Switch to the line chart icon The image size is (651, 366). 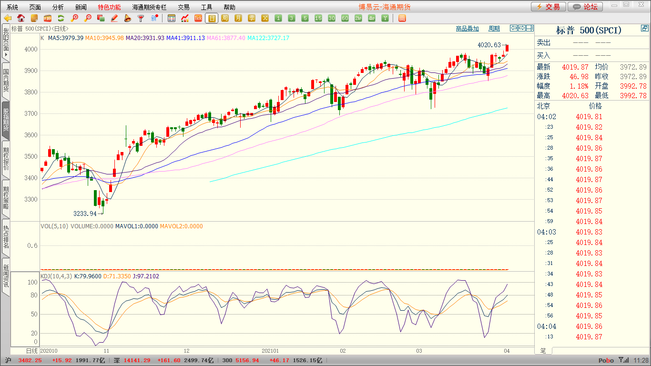coord(185,18)
